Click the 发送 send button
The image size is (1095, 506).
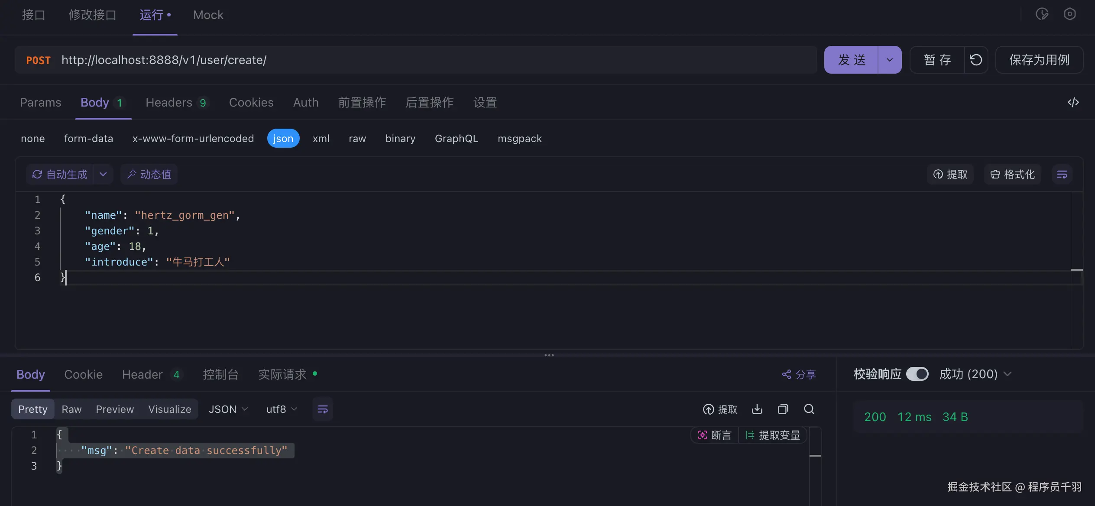(851, 60)
